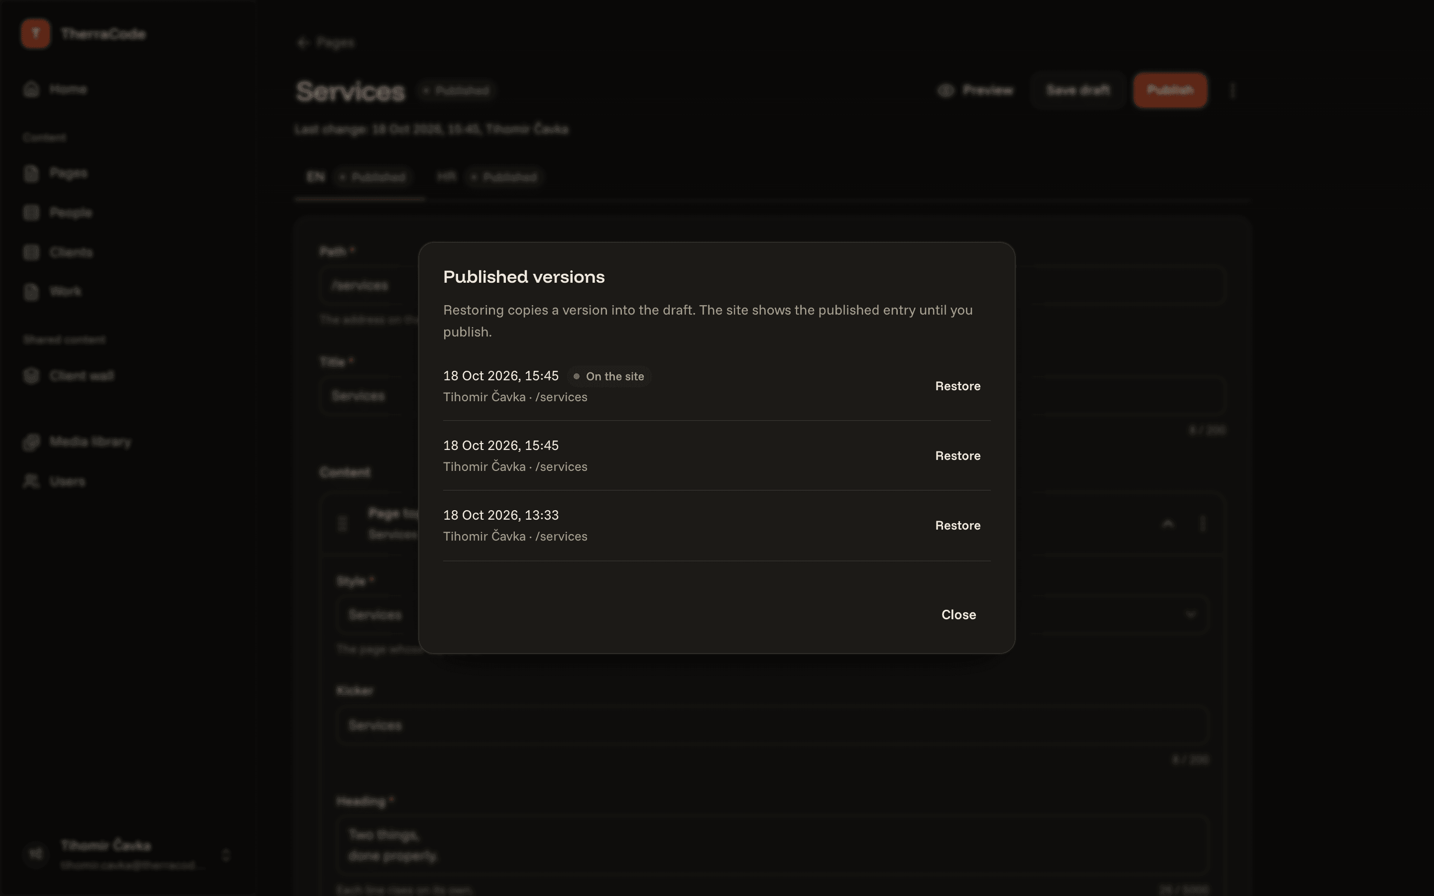Grab the content block drag handle

[x=342, y=524]
